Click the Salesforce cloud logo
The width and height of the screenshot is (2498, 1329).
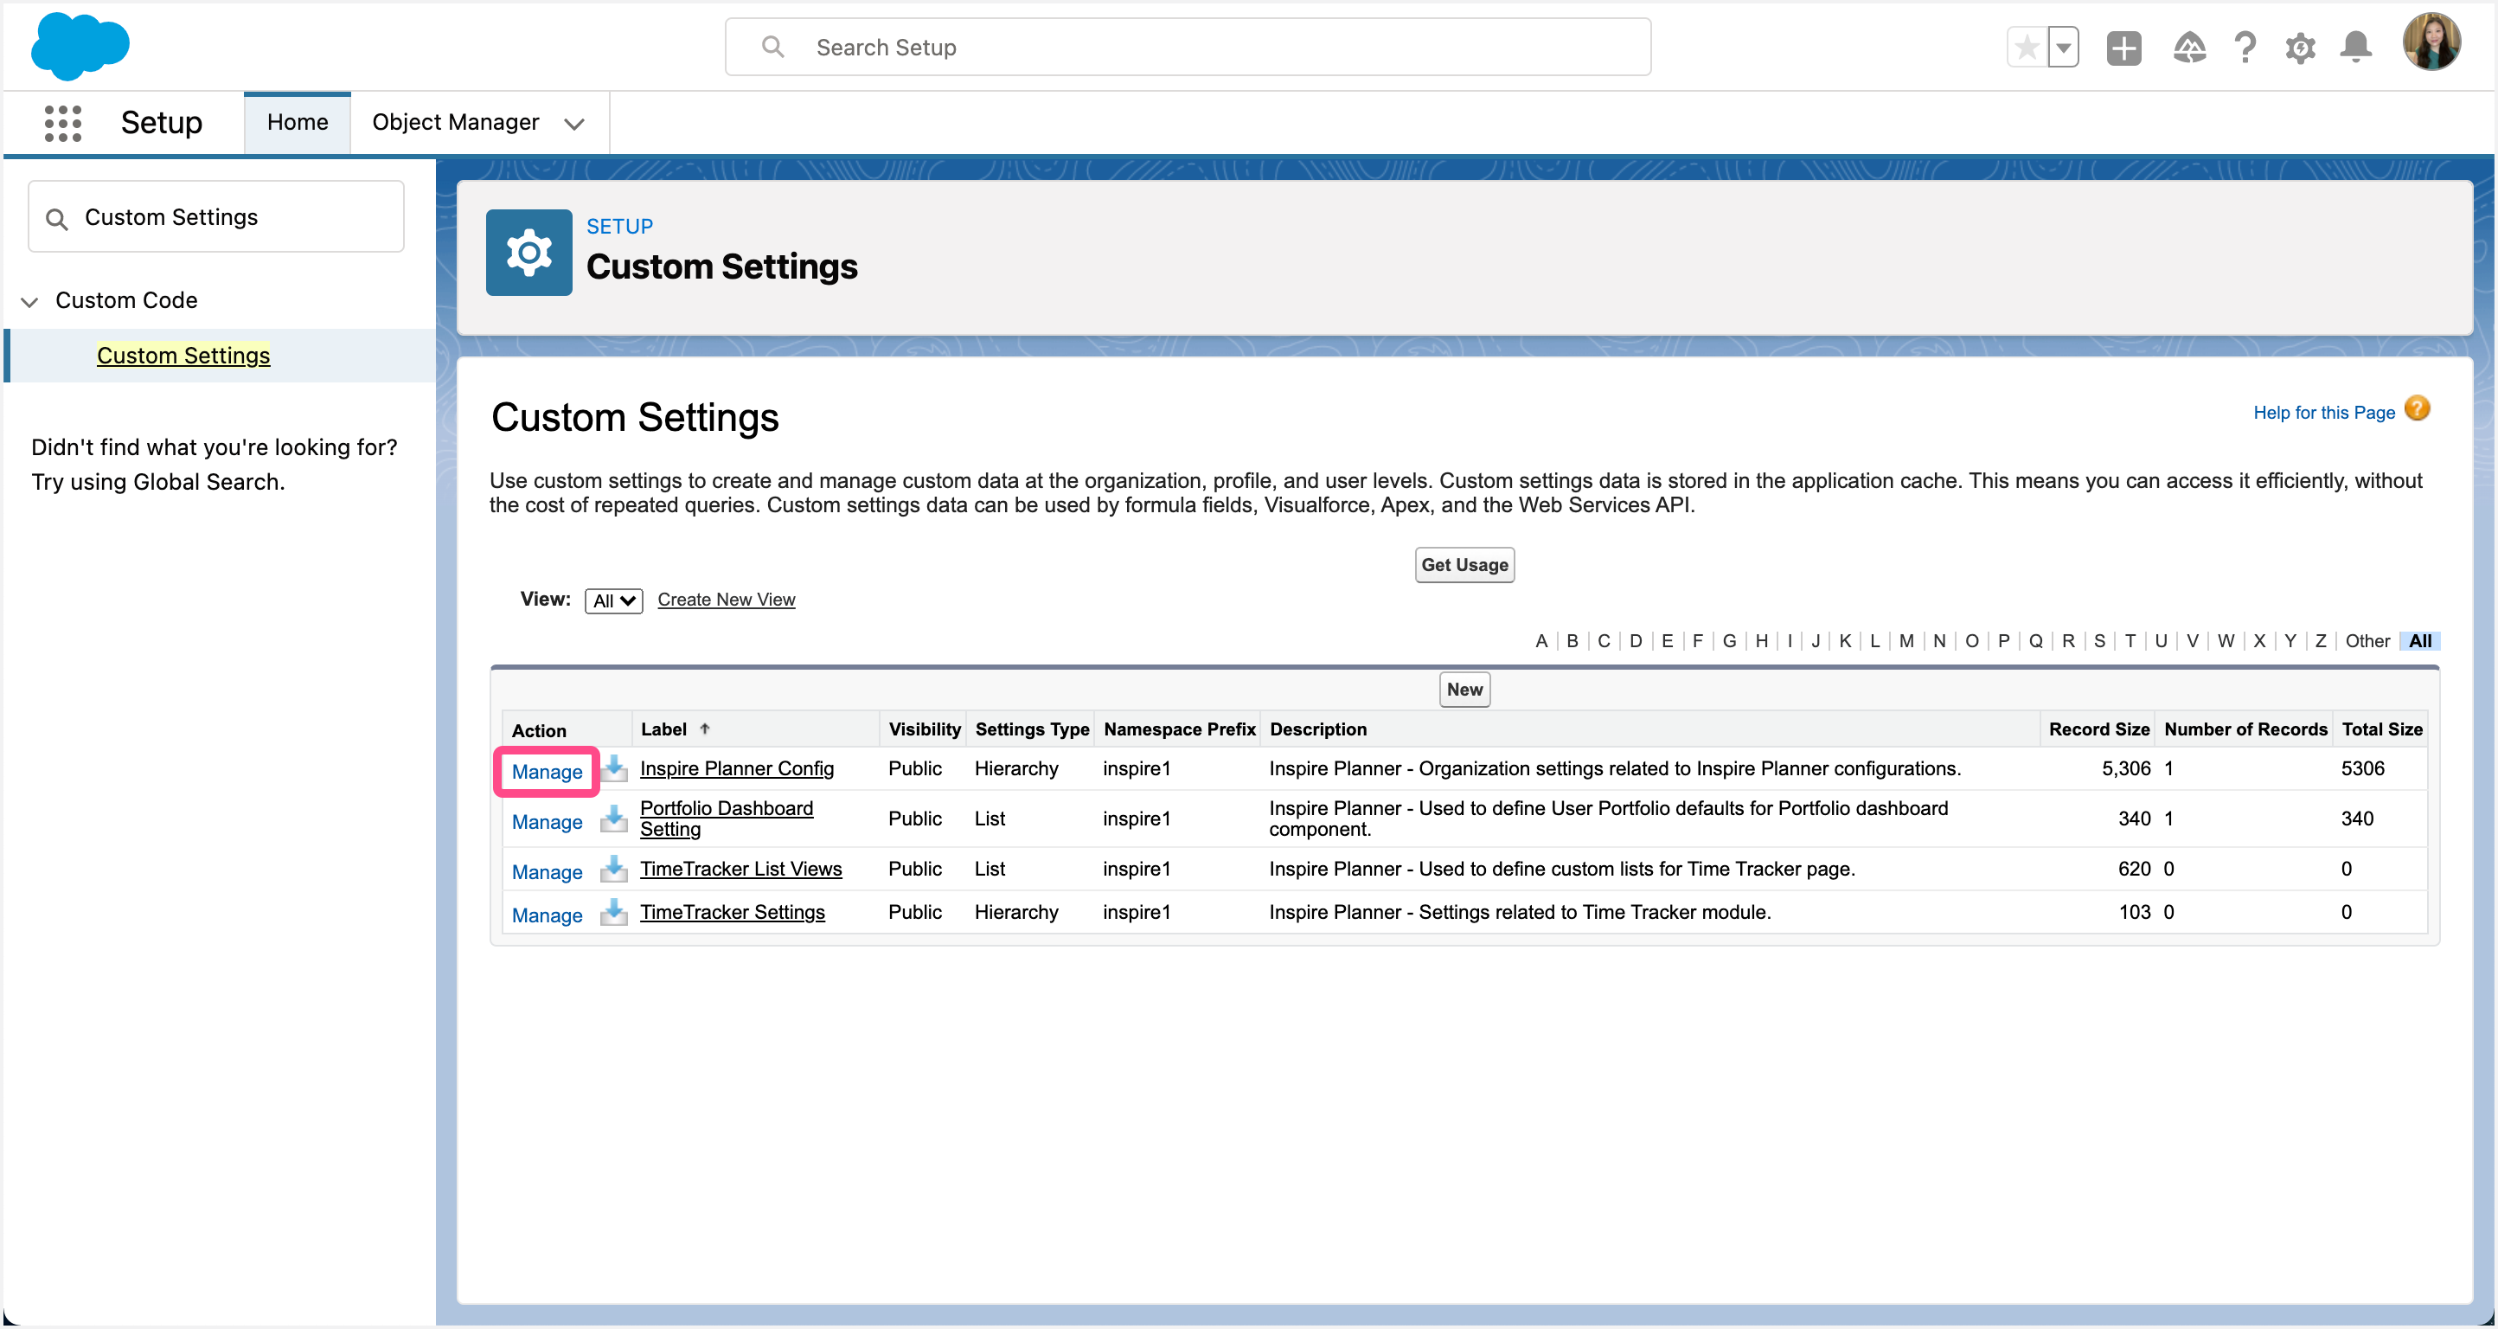[80, 46]
